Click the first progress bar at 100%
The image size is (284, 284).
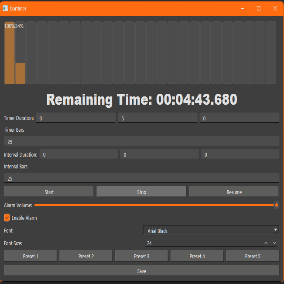10,53
